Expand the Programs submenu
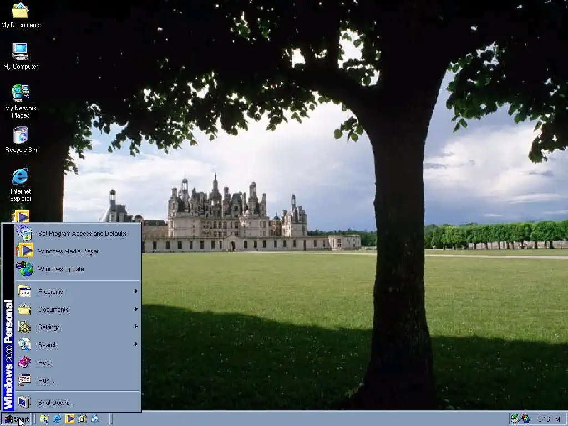This screenshot has width=568, height=426. 78,292
